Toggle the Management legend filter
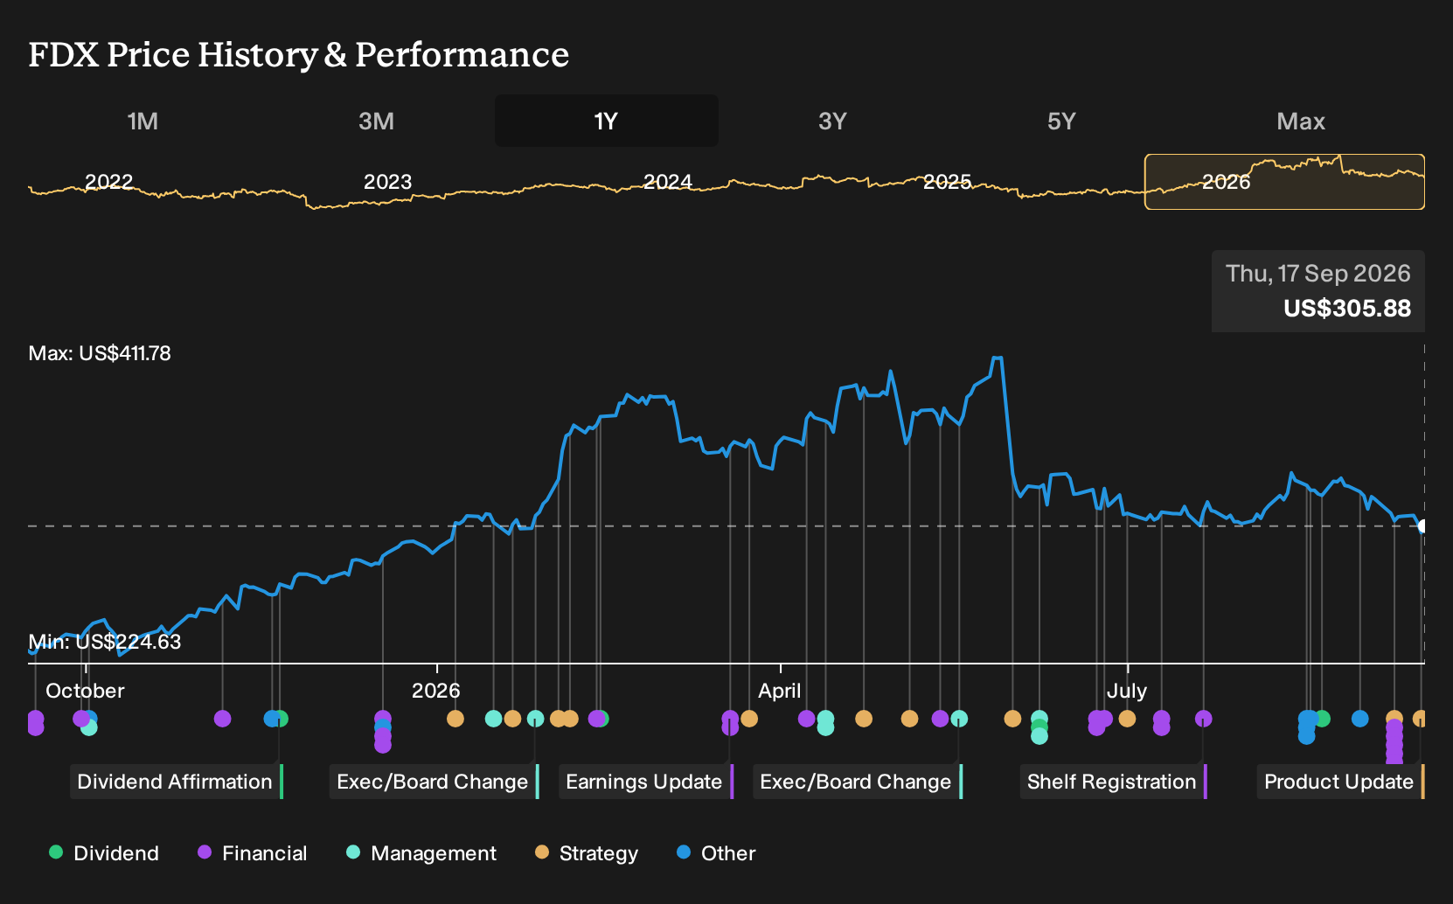Screen dimensions: 1453x904 click(x=421, y=853)
